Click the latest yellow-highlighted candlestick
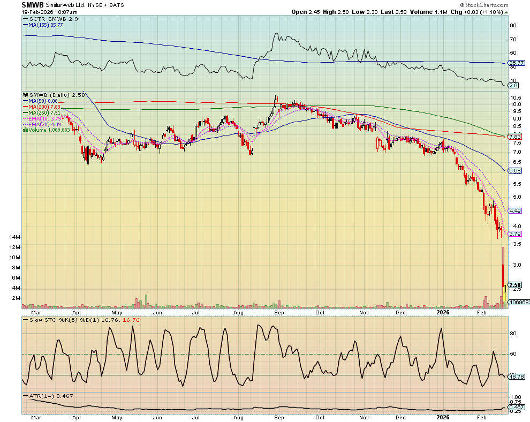This screenshot has height=422, width=530. coord(505,293)
